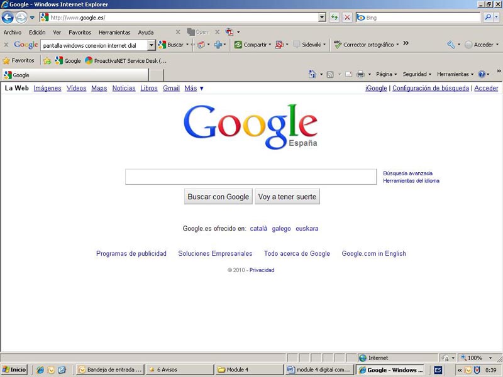Click the blue plus icon in Google toolbar

pyautogui.click(x=218, y=45)
